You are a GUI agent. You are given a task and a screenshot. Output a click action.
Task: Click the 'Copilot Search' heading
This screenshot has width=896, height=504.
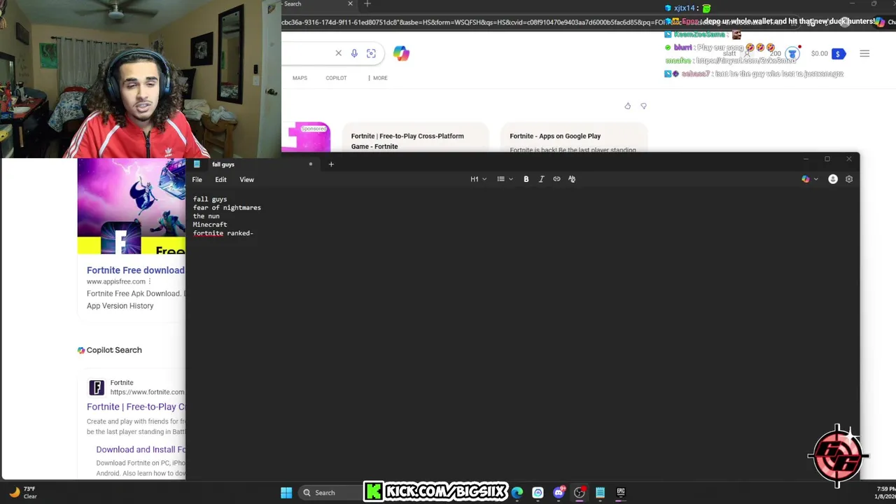114,350
